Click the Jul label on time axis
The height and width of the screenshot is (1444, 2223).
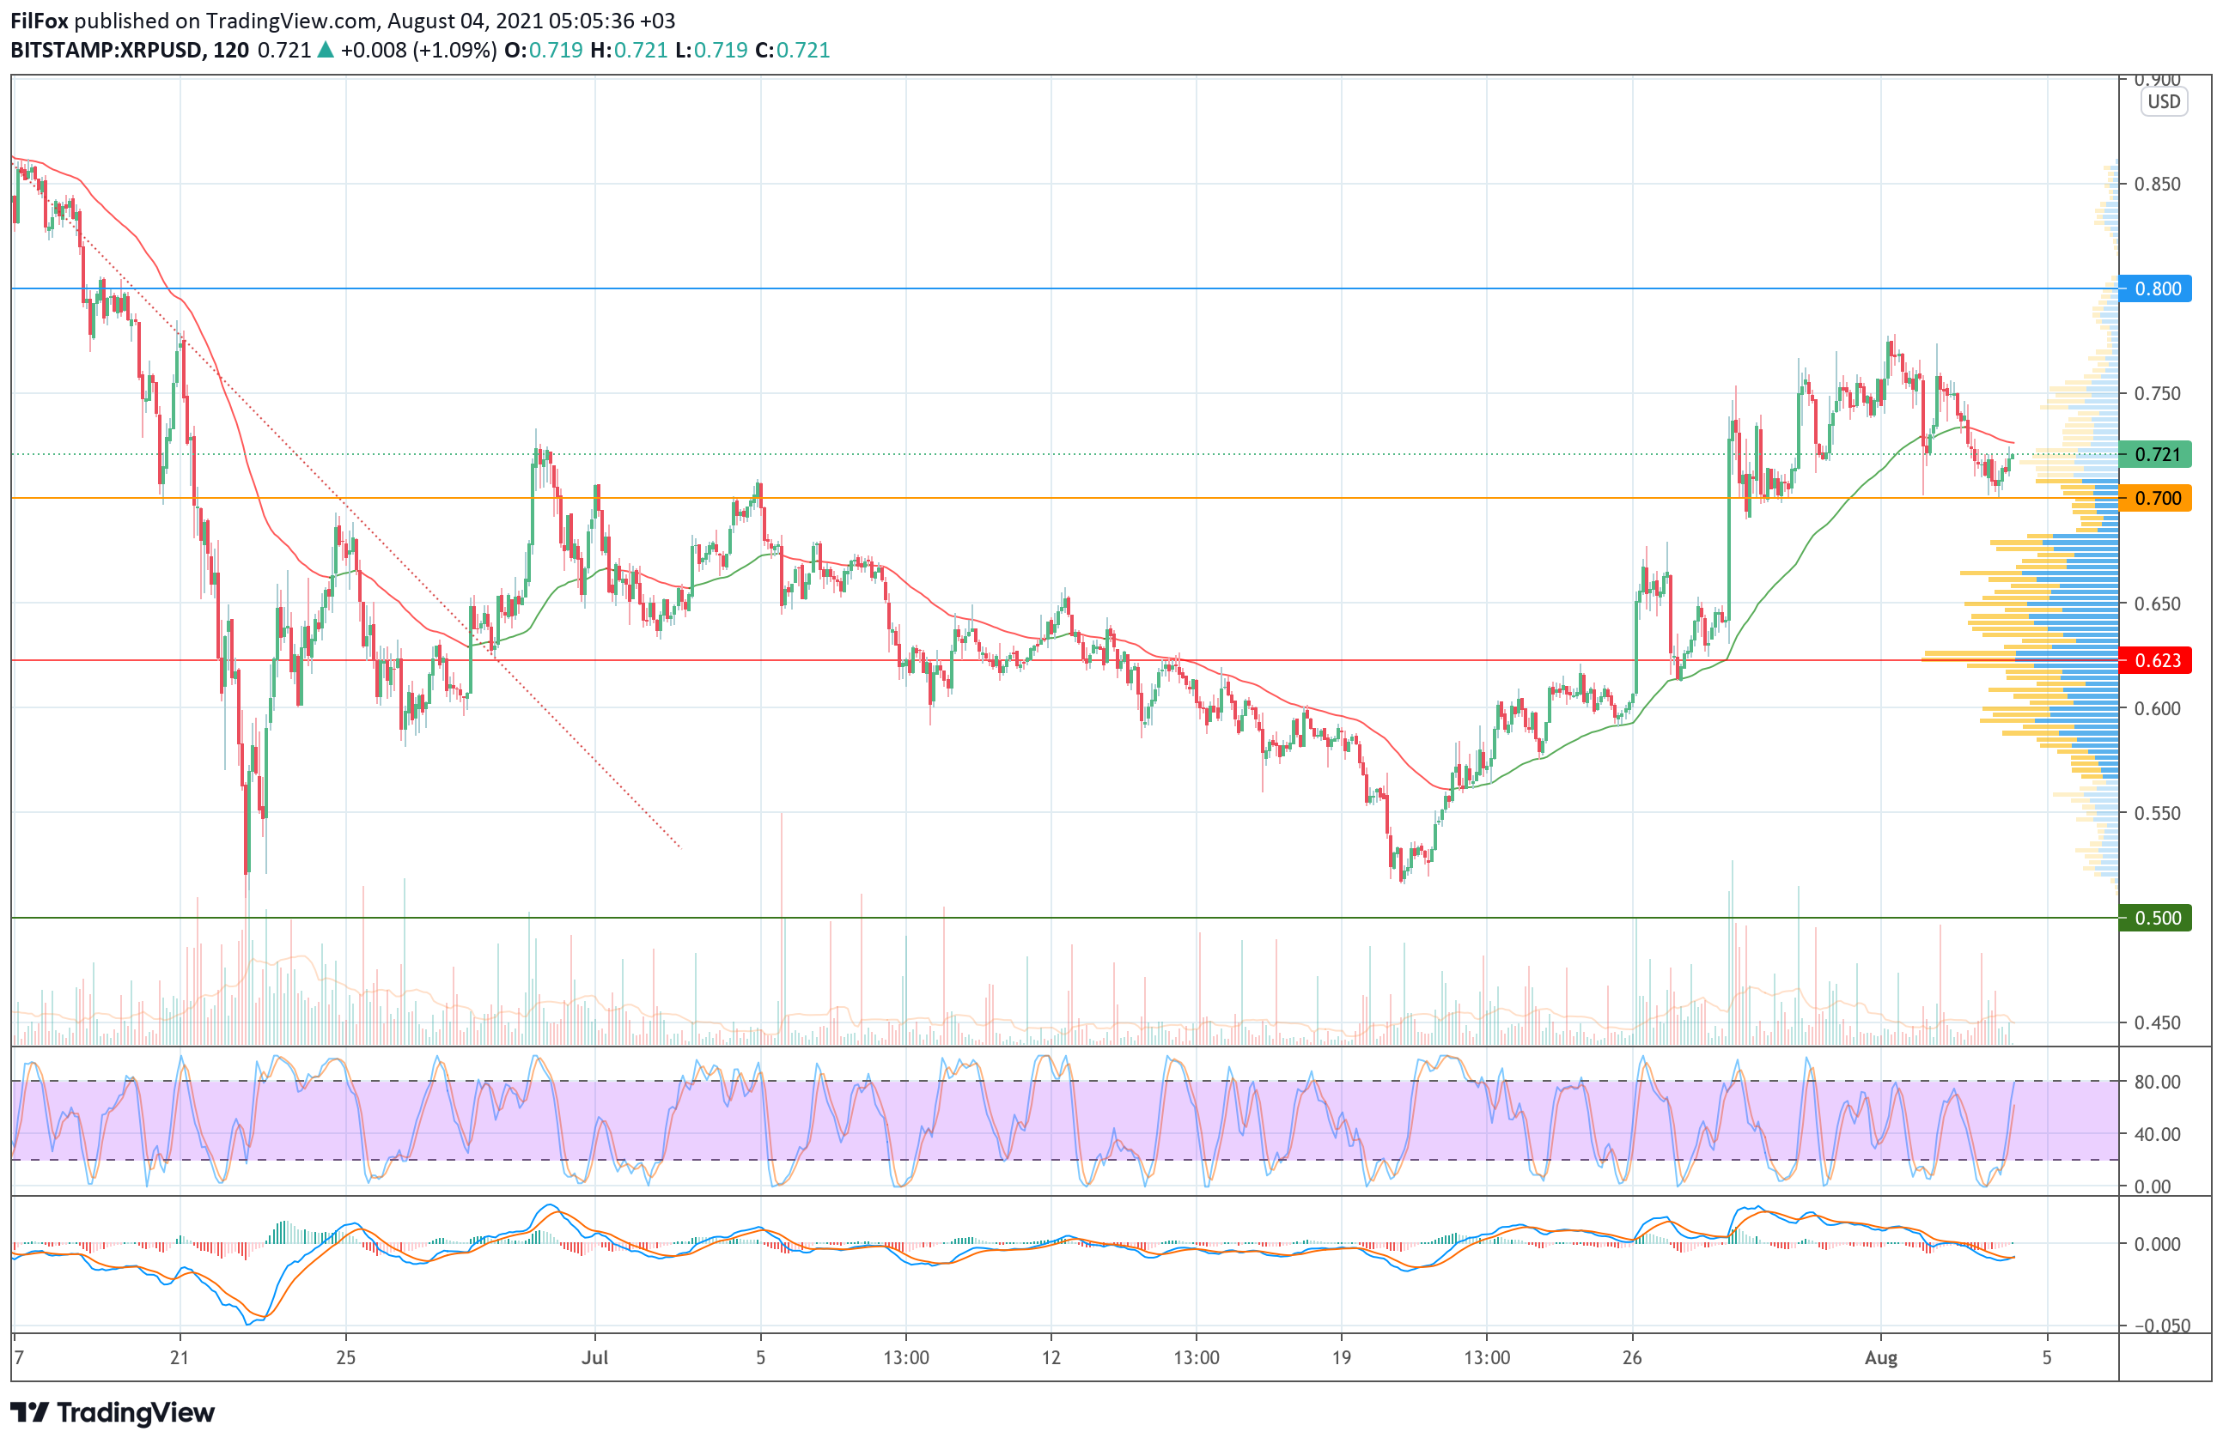point(595,1357)
